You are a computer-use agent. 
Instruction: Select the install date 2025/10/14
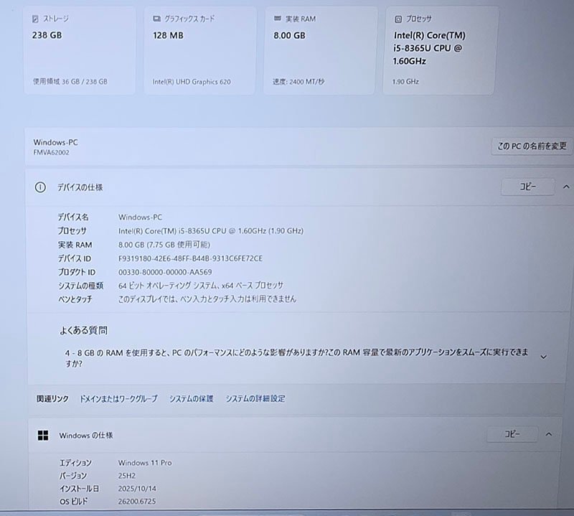pyautogui.click(x=137, y=489)
